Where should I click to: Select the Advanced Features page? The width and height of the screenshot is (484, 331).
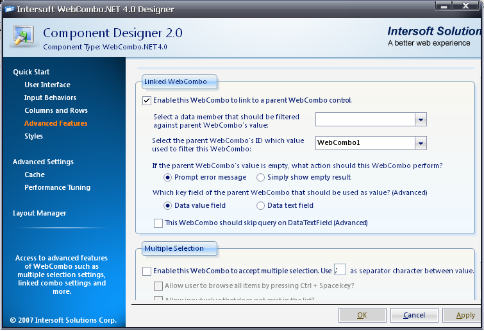click(x=56, y=124)
